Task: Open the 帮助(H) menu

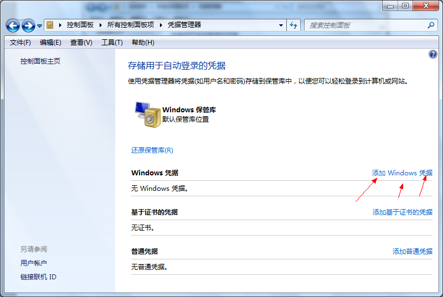Action: (143, 43)
